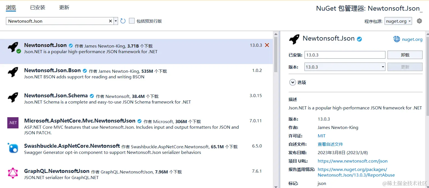Viewport: 429px width, 188px height.
Task: Click the verified badge in details pane title
Action: (359, 39)
